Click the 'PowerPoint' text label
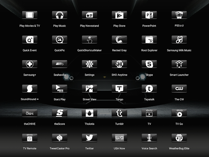Screen dimensions: 209x157 click(149, 26)
